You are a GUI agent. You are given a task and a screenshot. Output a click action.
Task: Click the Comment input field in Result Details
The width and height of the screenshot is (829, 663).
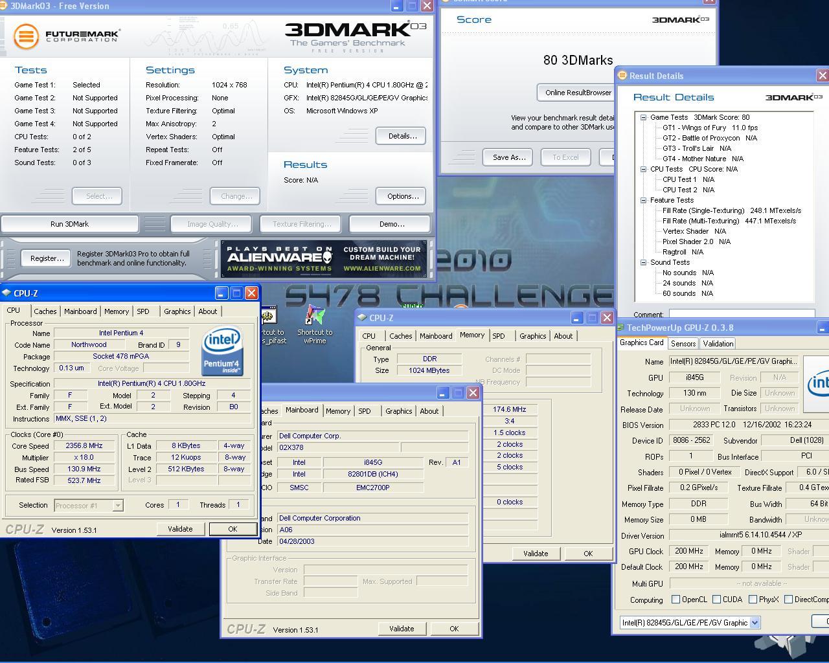742,314
